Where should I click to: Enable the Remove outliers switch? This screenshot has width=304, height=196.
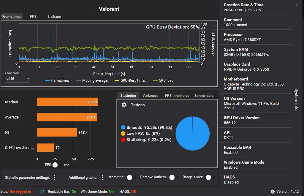(x=174, y=177)
